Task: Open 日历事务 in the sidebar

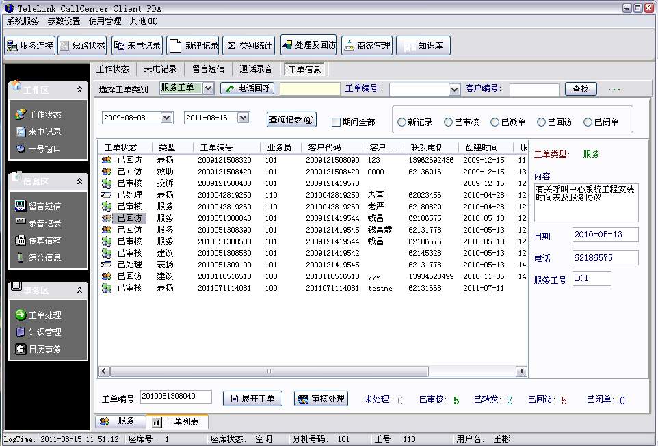Action: (38, 349)
